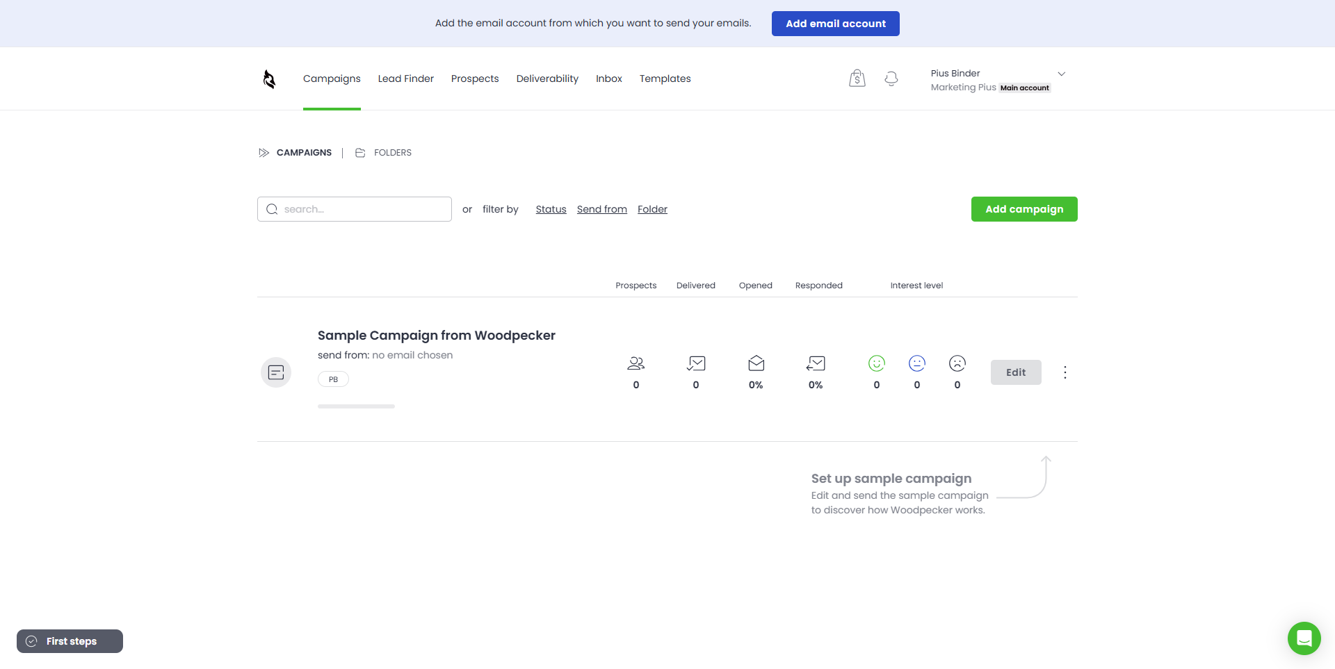Click the sad face interest icon

957,363
